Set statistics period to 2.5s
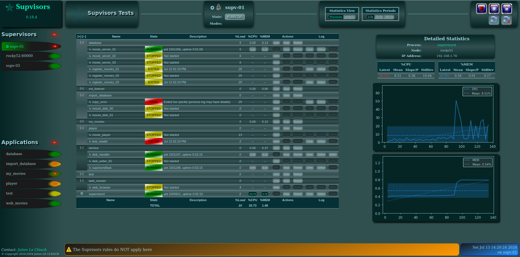The height and width of the screenshot is (257, 520). (370, 17)
